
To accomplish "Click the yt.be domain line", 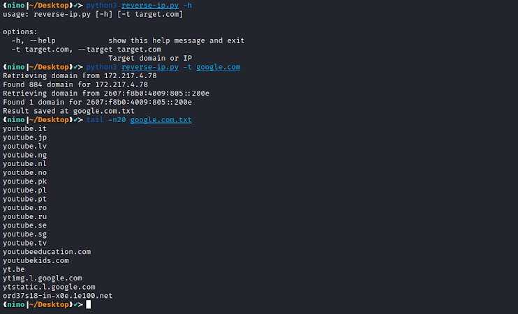I will pos(13,269).
